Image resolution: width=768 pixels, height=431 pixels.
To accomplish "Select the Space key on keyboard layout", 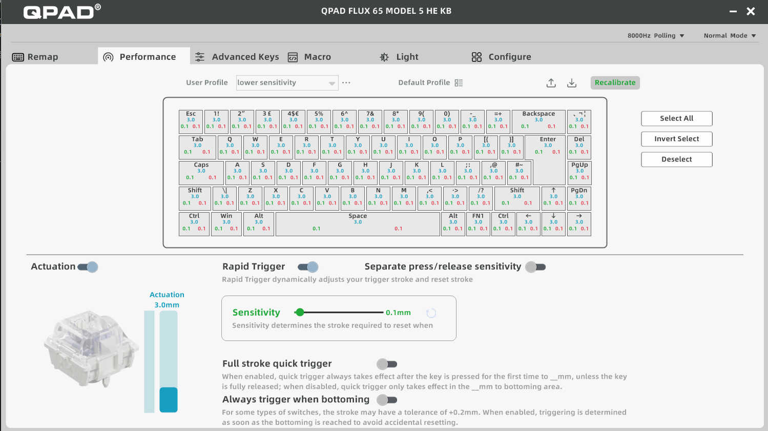I will pos(358,223).
